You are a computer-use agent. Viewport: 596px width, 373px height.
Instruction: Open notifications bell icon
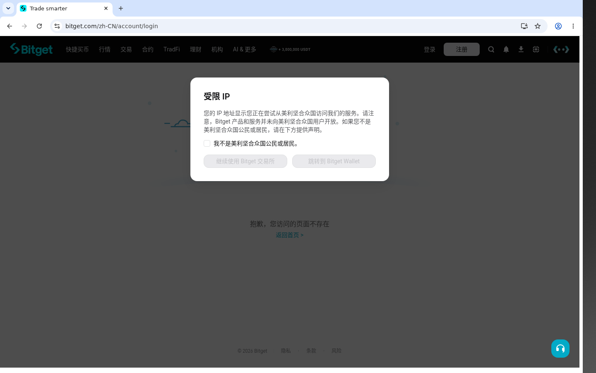tap(506, 49)
